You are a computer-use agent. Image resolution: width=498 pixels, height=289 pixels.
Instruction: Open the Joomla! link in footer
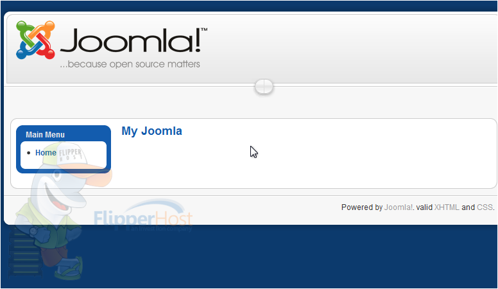pos(399,207)
